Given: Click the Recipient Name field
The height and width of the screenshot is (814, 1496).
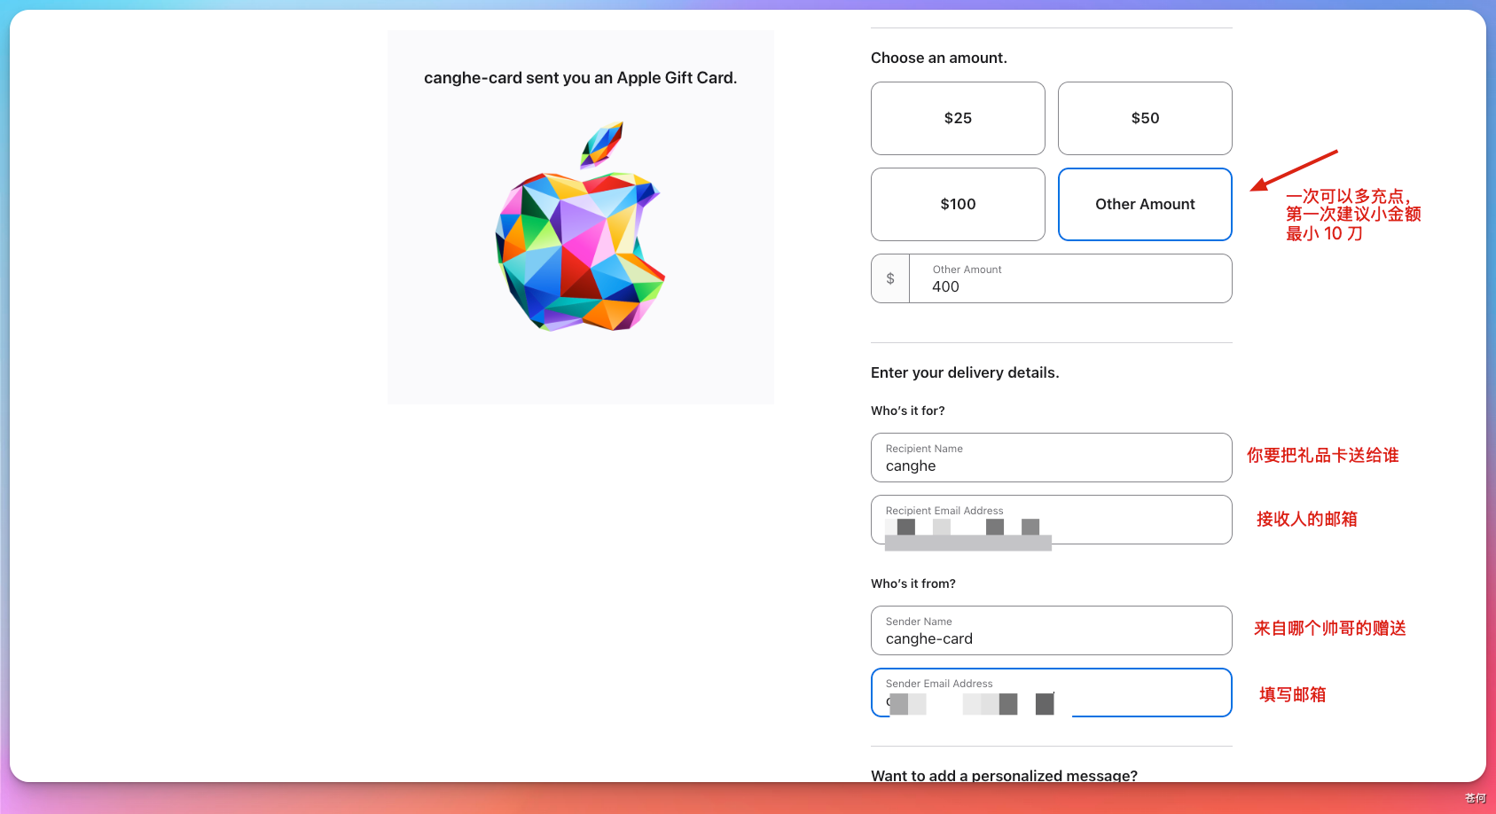Looking at the screenshot, I should (x=1052, y=458).
